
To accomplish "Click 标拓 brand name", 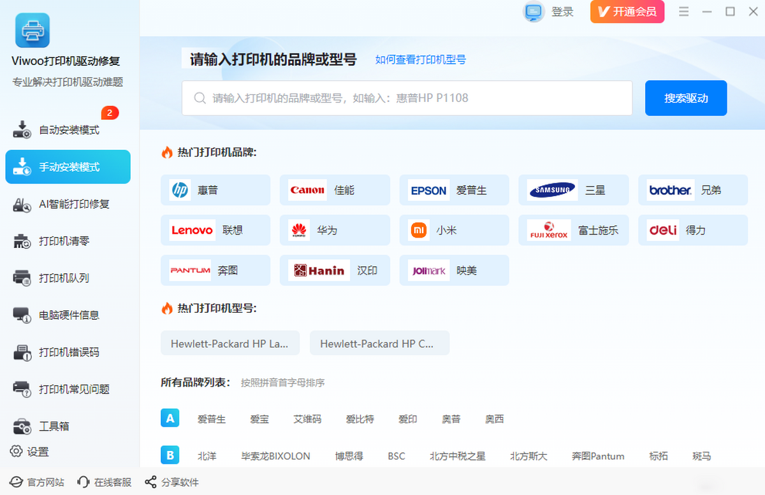I will 659,456.
